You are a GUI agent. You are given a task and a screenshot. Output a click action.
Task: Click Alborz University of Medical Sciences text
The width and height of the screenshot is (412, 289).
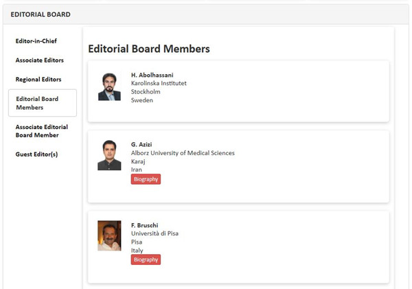click(x=183, y=153)
